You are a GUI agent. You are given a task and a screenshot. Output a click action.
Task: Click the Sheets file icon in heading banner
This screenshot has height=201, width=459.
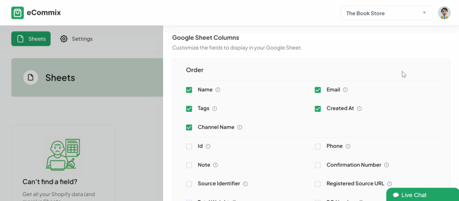point(31,77)
